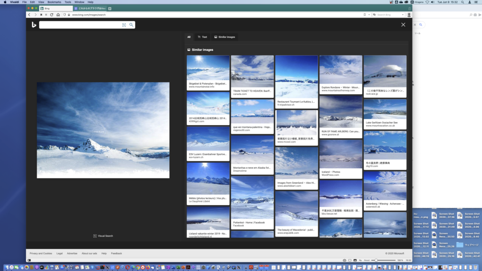Click the magnifier search icon in Bing box
This screenshot has width=482, height=271.
[x=131, y=25]
